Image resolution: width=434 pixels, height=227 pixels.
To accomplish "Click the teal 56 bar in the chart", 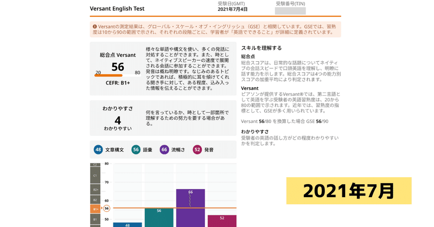I will 159,218.
